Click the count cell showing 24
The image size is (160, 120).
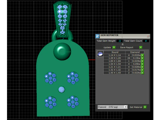click(x=129, y=58)
